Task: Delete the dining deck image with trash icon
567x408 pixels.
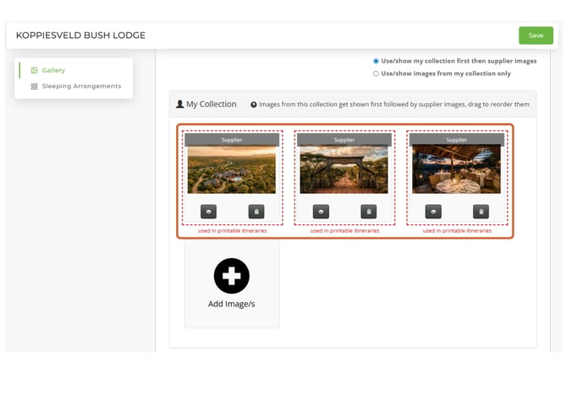Action: pos(481,212)
